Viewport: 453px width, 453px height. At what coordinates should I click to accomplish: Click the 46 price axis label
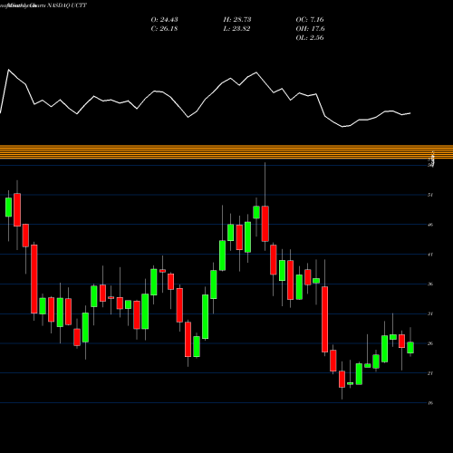(430, 225)
